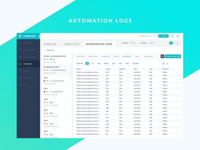Click the Real Time Testing sidebar icon
200x150 pixels.
coord(20,50)
